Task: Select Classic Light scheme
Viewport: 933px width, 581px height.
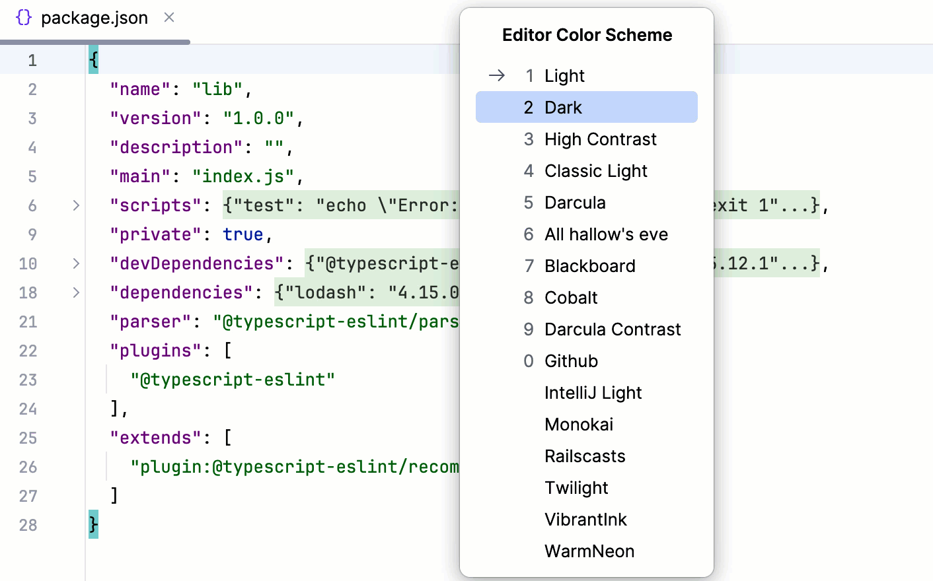Action: point(595,171)
